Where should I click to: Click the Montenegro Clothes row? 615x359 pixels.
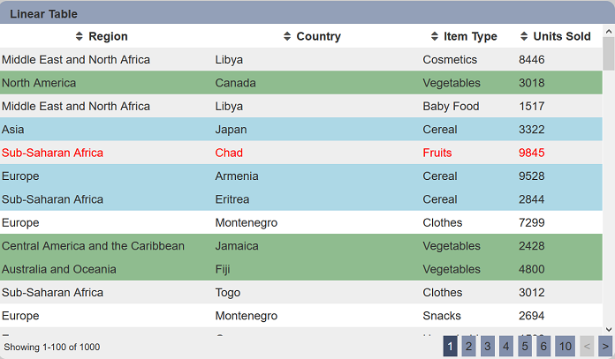[301, 222]
